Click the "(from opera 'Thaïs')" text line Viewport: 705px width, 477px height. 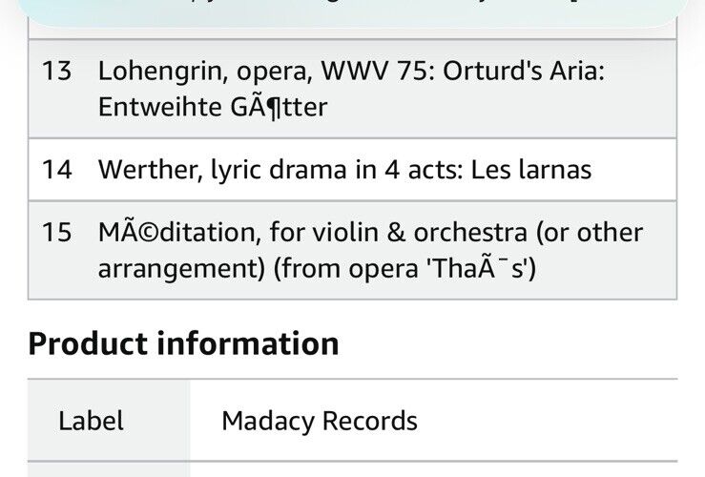click(317, 268)
